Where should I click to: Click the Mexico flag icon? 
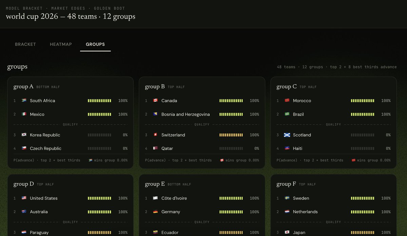tap(24, 114)
